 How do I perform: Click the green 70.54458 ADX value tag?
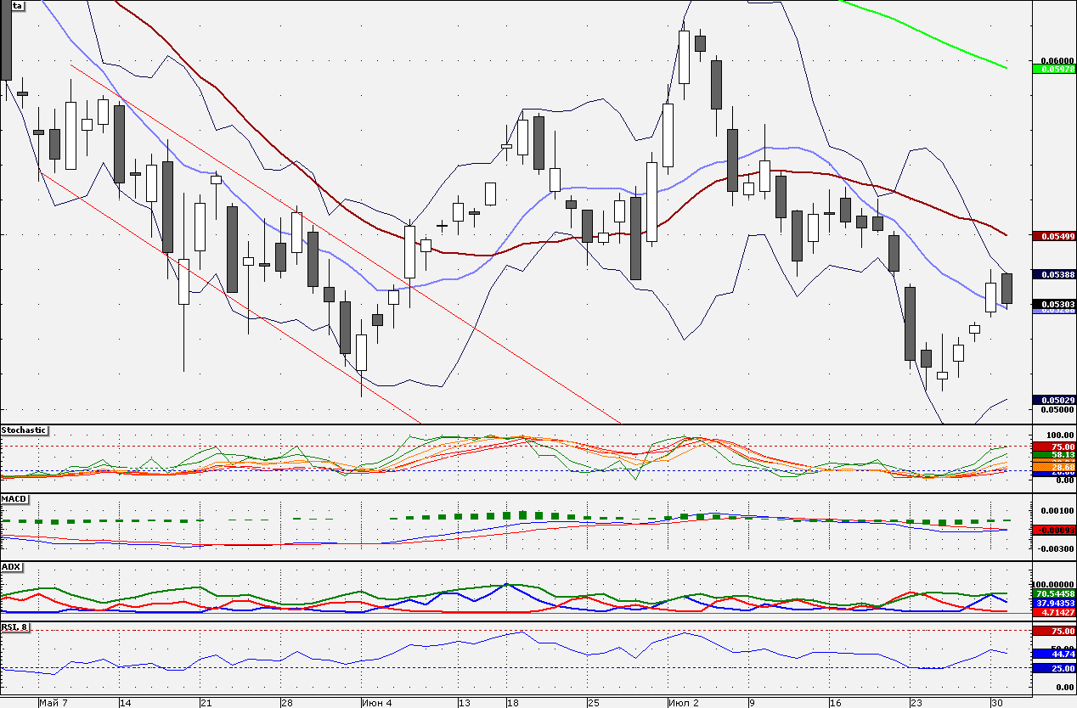[1054, 593]
